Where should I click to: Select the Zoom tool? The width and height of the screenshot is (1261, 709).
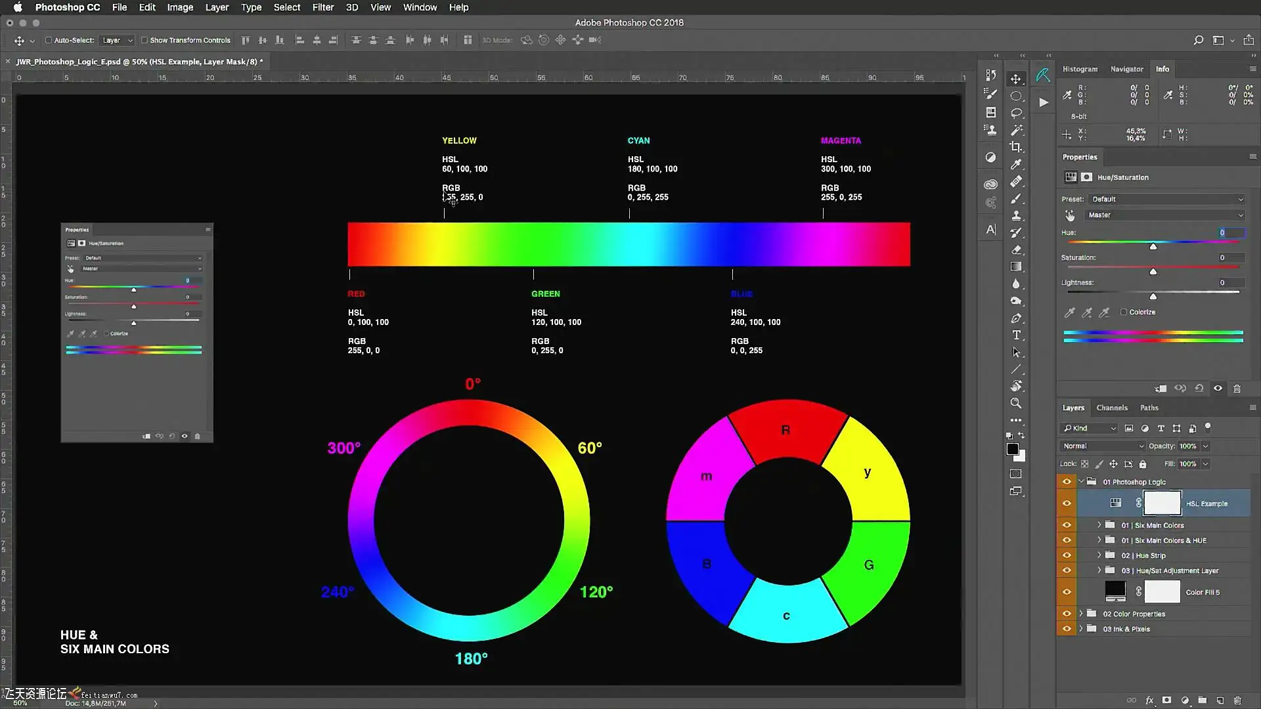click(x=1016, y=403)
